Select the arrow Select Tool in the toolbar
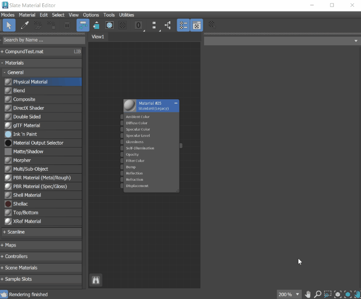The width and height of the screenshot is (361, 299). 9,25
